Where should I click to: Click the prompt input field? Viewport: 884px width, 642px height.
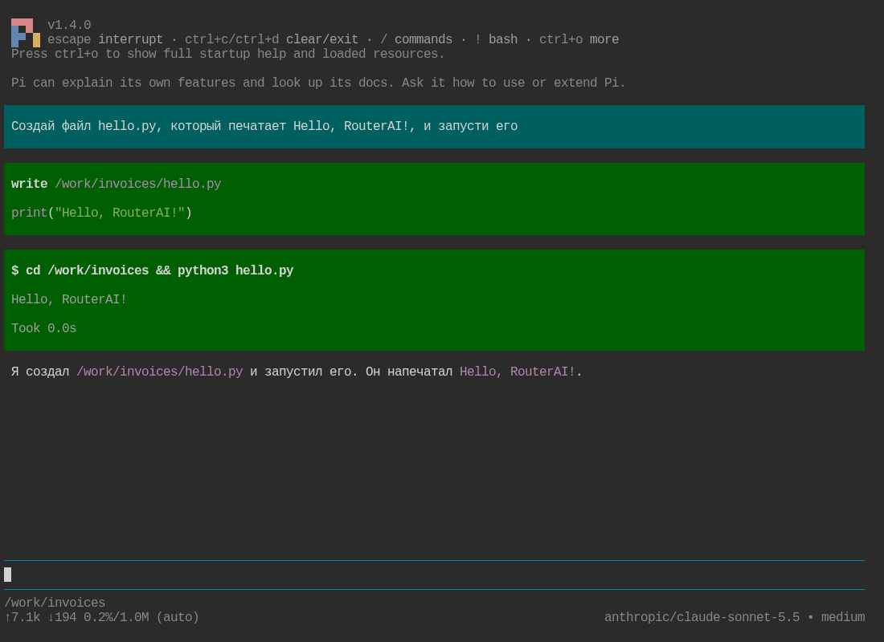[x=434, y=575]
